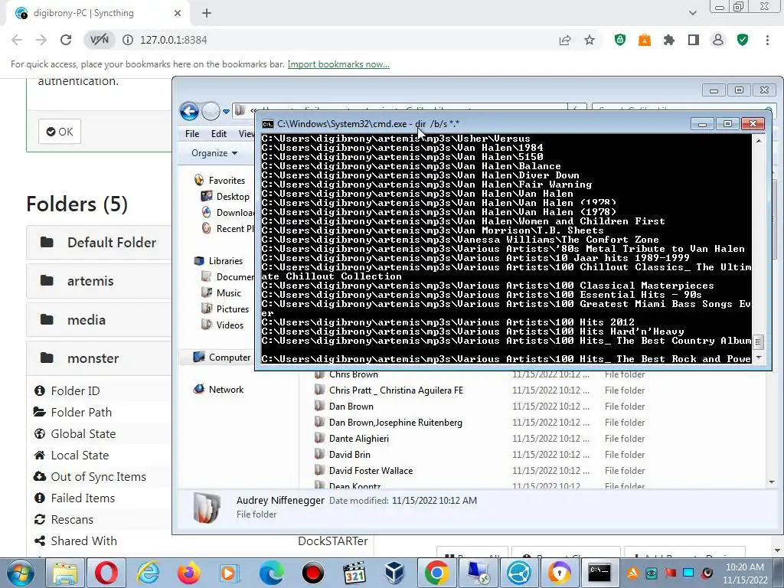Select Computer in Explorer navigation pane
This screenshot has width=784, height=588.
point(222,358)
